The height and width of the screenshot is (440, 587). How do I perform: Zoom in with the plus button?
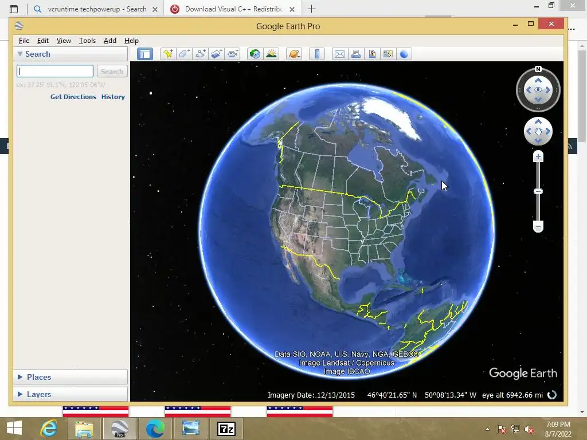pos(538,156)
